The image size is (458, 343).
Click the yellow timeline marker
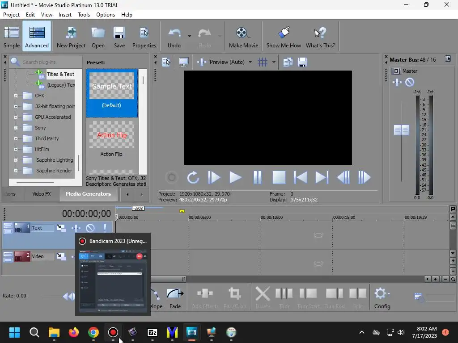182,211
